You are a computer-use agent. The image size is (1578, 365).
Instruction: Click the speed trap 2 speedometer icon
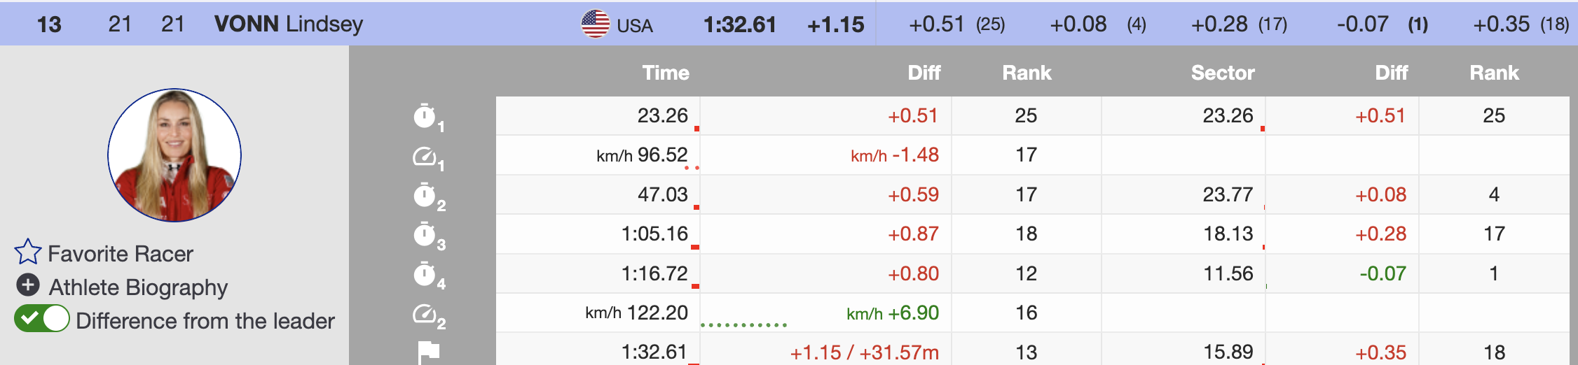tap(425, 313)
